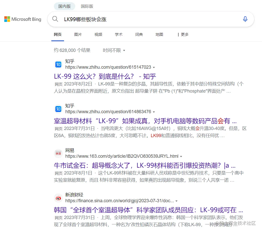Viewport: 262px width, 232px height.
Task: Switch to the 词典 tab
Action: (x=139, y=34)
